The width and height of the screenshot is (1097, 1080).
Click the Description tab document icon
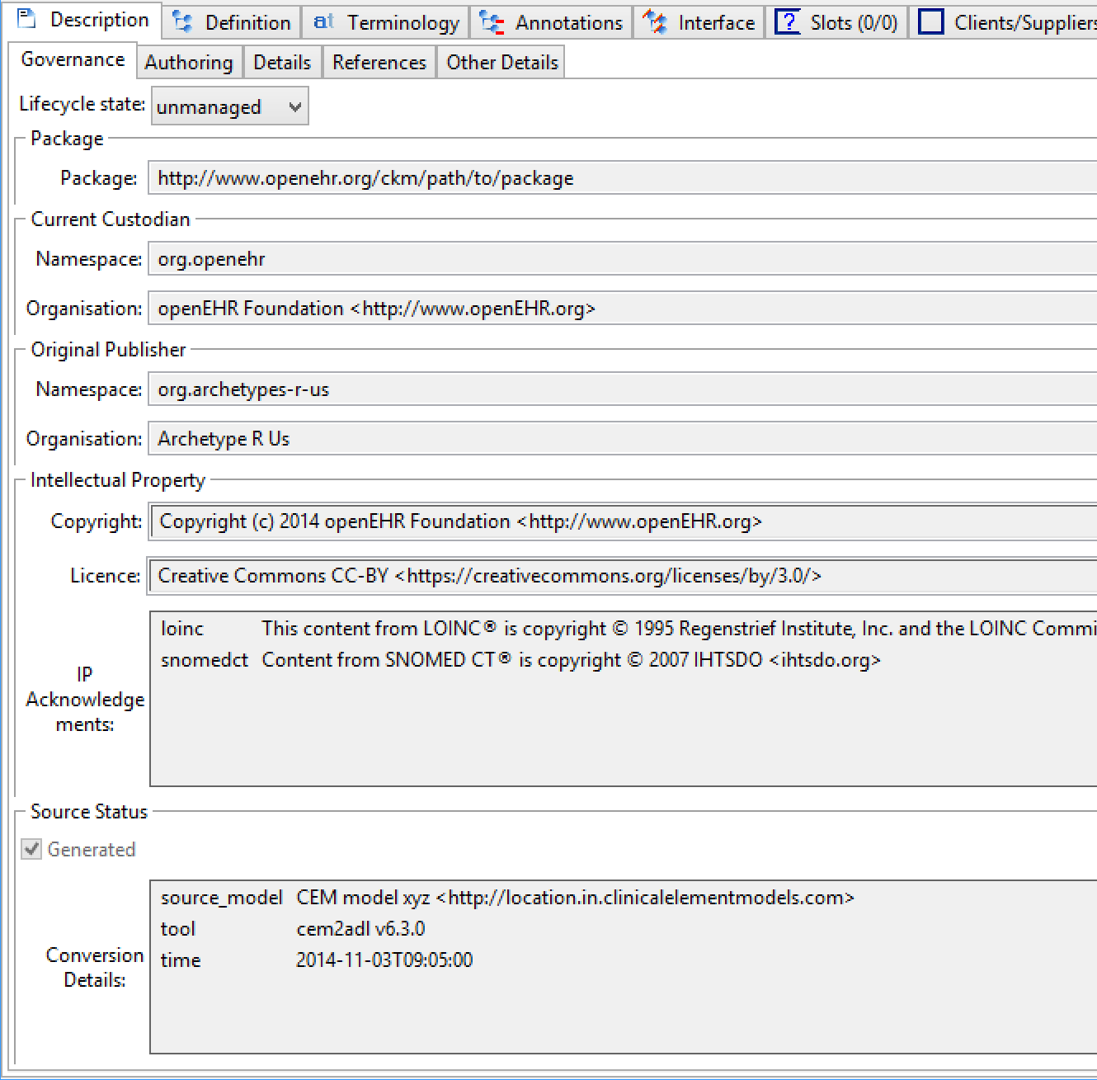26,18
